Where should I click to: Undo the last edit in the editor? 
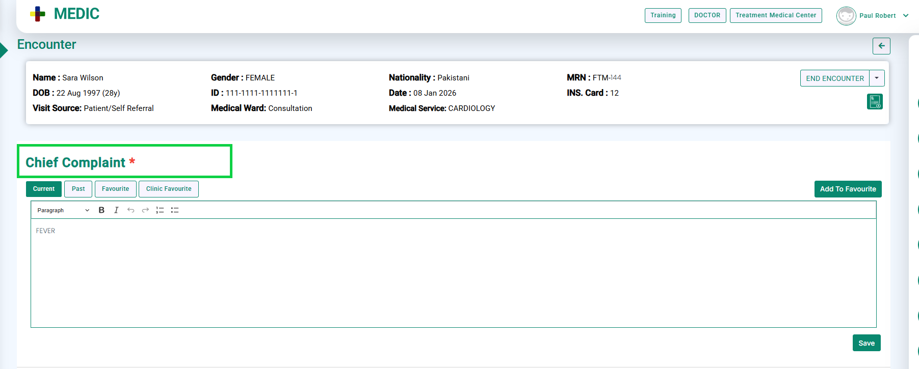click(x=130, y=210)
